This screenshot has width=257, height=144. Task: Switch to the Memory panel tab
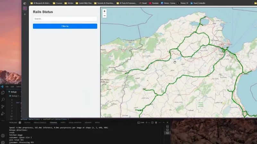88,123
